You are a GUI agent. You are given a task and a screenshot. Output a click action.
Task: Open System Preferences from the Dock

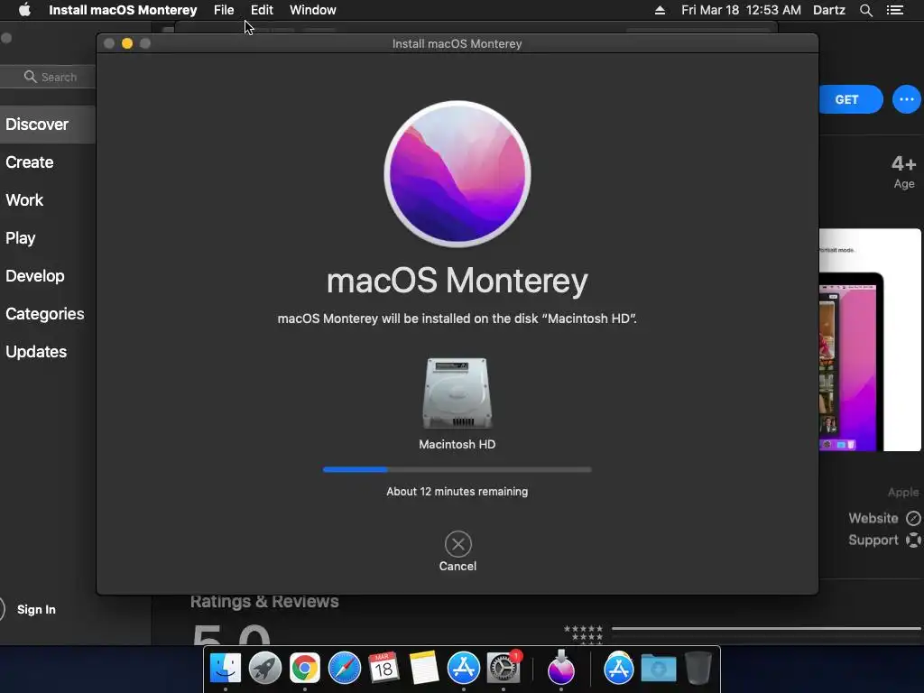[504, 669]
